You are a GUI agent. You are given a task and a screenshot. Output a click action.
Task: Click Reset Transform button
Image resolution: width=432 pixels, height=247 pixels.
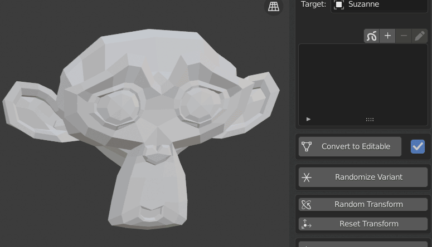point(363,224)
